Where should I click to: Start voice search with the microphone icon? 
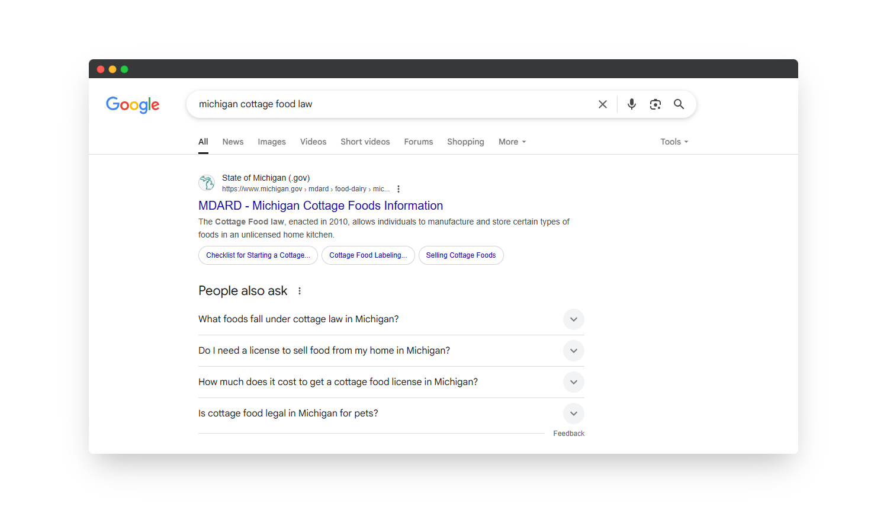pos(632,104)
